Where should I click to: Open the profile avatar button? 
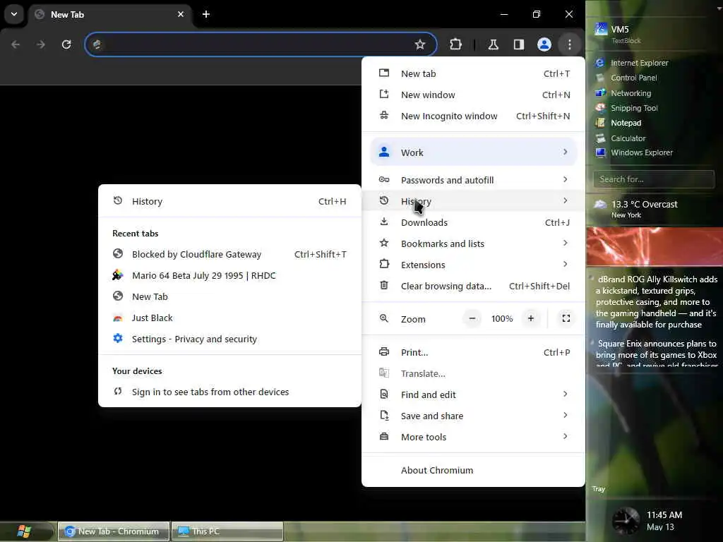coord(544,44)
